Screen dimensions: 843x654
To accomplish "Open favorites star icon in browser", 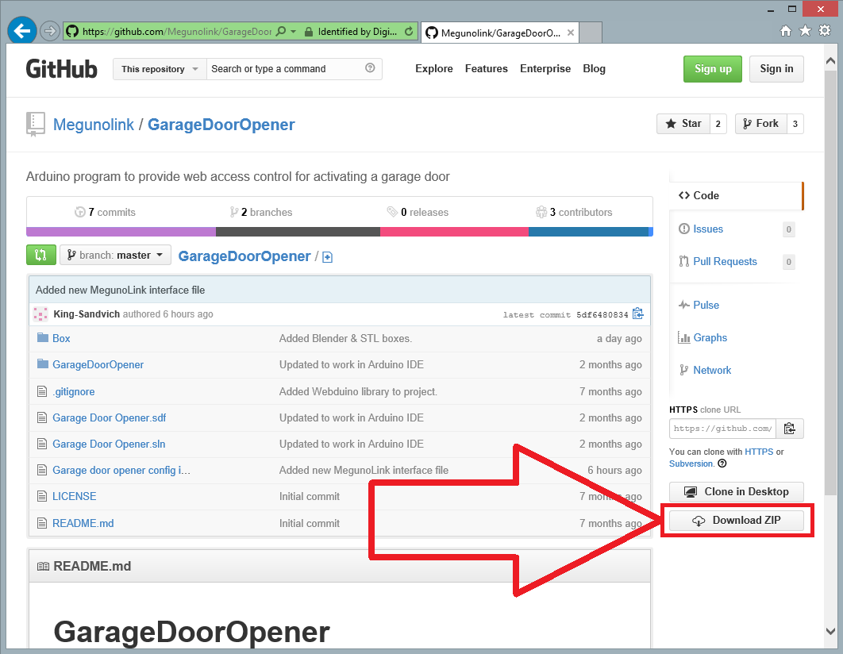I will coord(805,31).
